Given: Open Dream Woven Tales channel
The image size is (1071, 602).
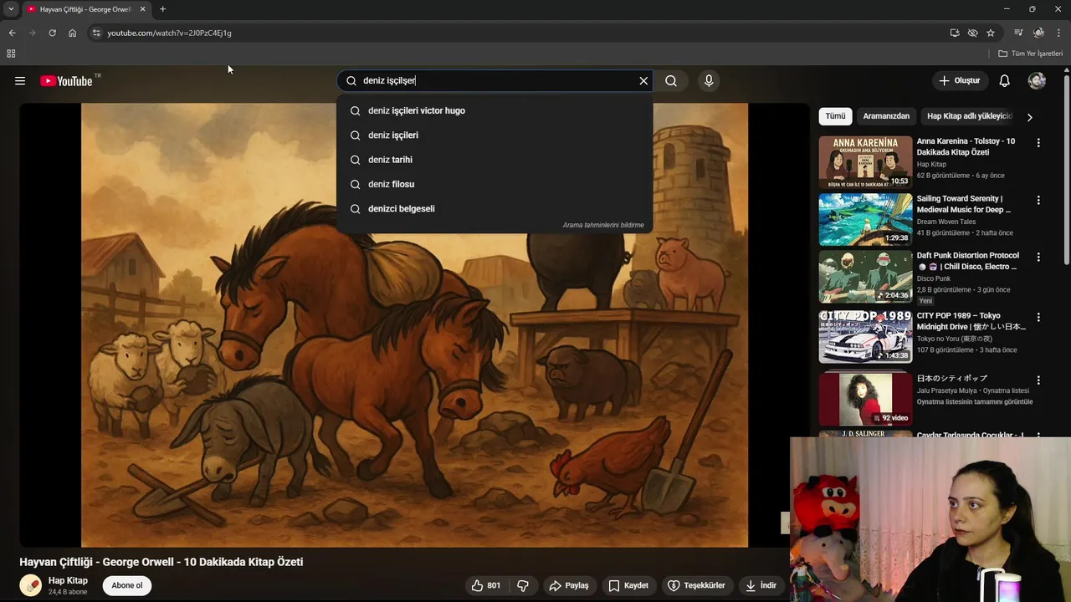Looking at the screenshot, I should tap(946, 222).
